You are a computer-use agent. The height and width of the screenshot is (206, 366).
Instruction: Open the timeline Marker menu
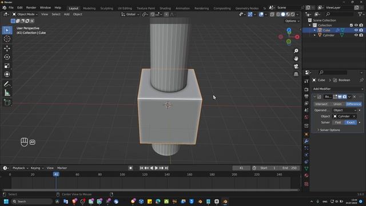[62, 168]
